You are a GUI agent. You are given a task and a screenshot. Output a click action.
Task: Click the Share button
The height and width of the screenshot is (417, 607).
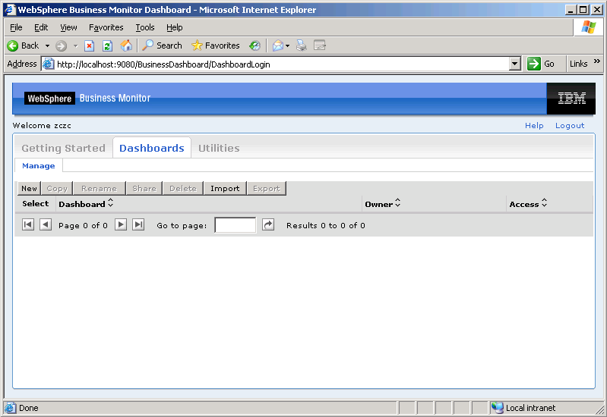(x=144, y=188)
